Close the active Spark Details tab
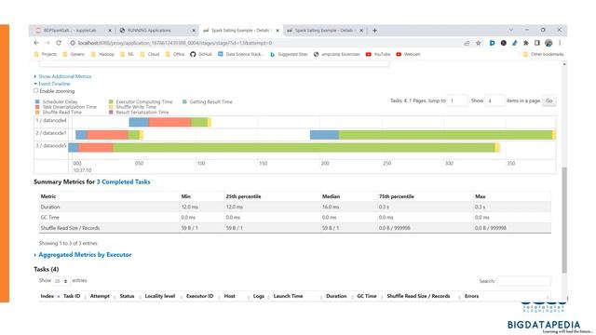This screenshot has height=335, width=596. [278, 31]
